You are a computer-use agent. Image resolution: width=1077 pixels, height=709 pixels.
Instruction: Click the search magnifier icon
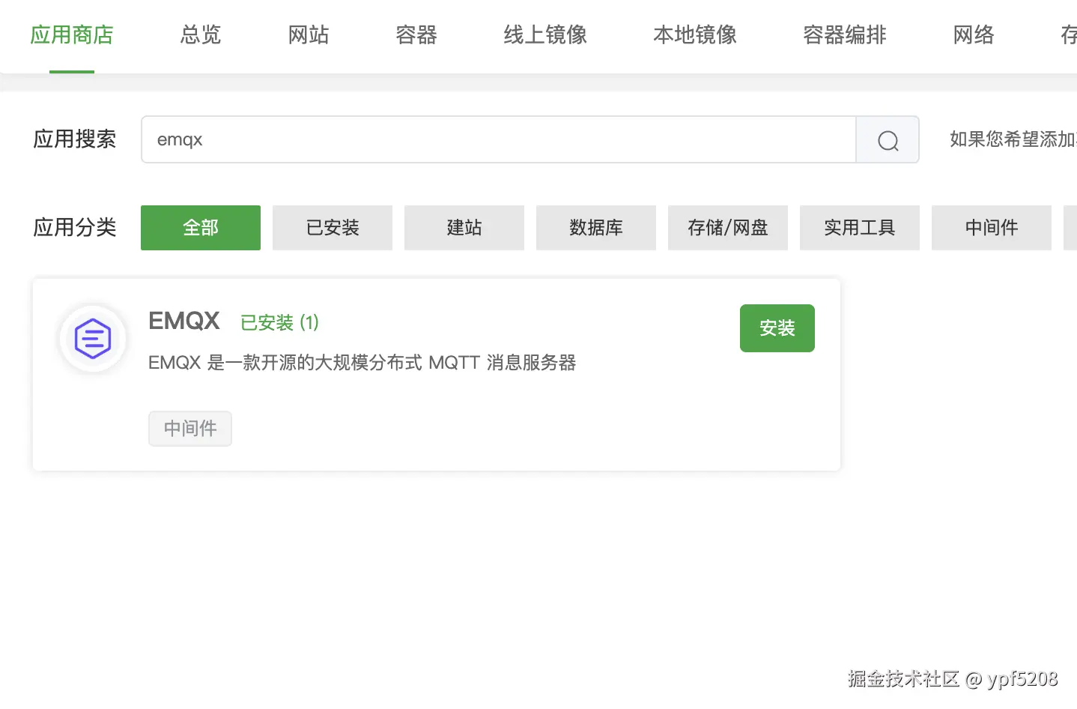(888, 140)
